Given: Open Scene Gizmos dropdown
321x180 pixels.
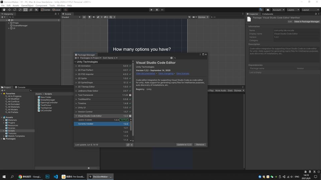Looking at the screenshot, I should [x=203, y=17].
